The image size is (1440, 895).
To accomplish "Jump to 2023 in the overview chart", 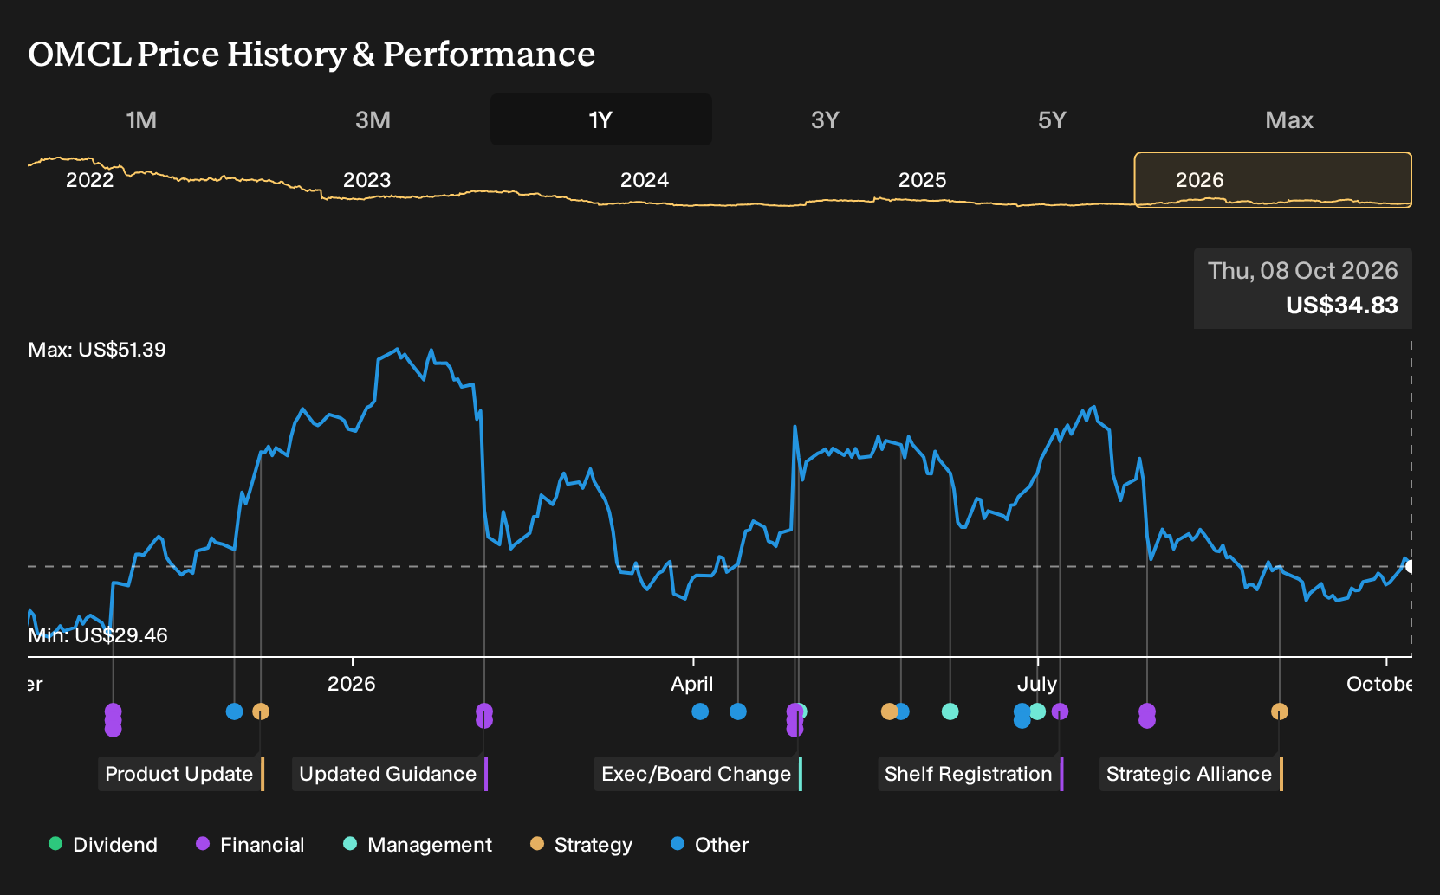I will pos(367,180).
